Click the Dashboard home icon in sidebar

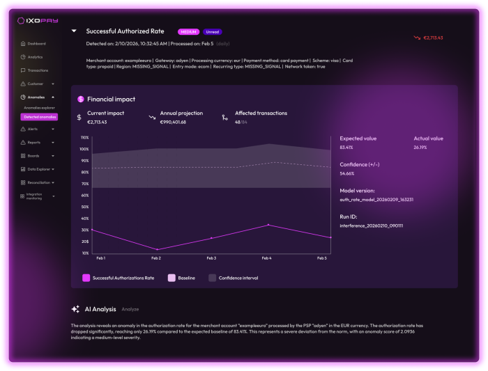pyautogui.click(x=23, y=44)
